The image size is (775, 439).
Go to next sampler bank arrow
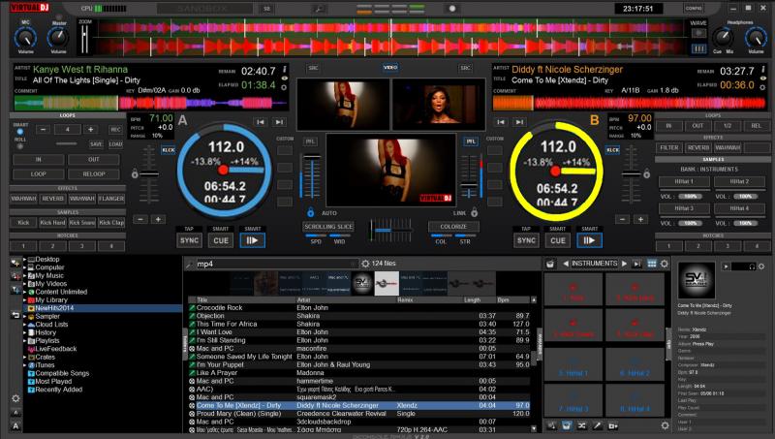coord(624,264)
